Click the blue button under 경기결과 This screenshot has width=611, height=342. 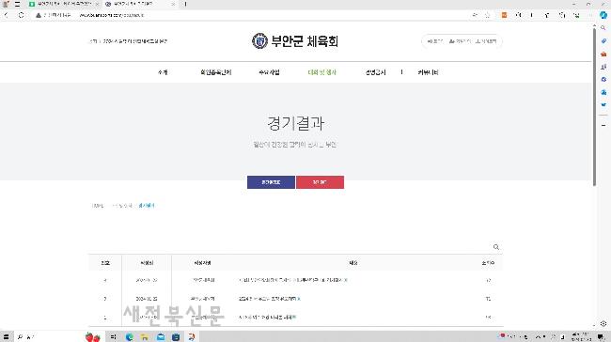[271, 182]
